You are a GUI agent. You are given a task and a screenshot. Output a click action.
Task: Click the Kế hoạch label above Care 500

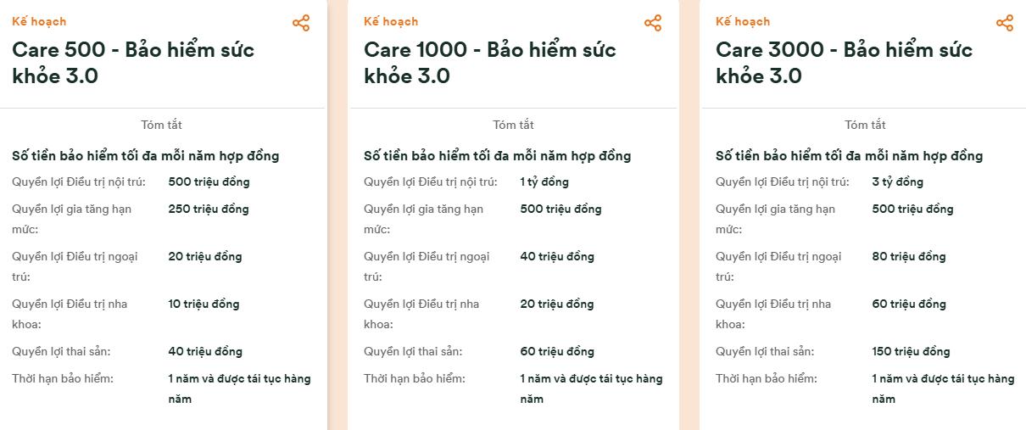pyautogui.click(x=39, y=21)
